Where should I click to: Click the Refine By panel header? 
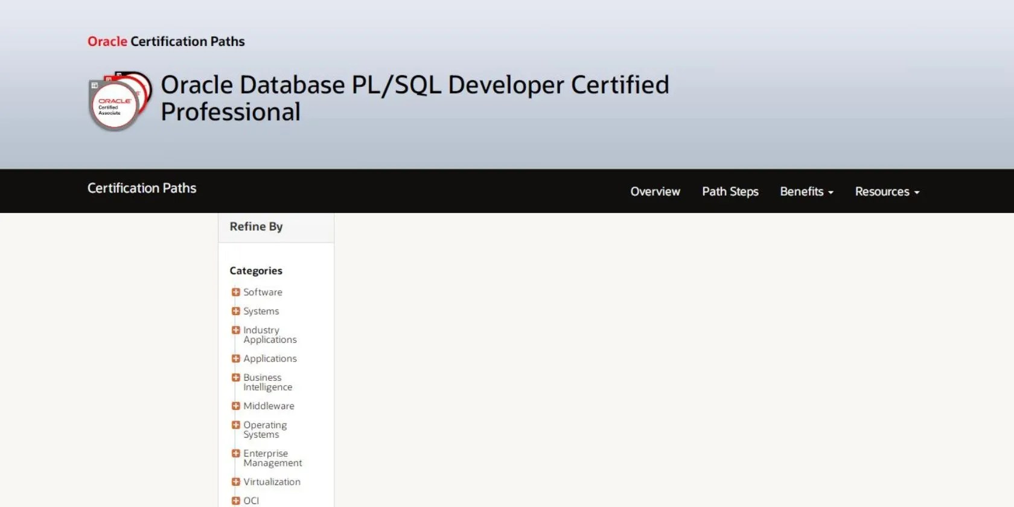(276, 227)
